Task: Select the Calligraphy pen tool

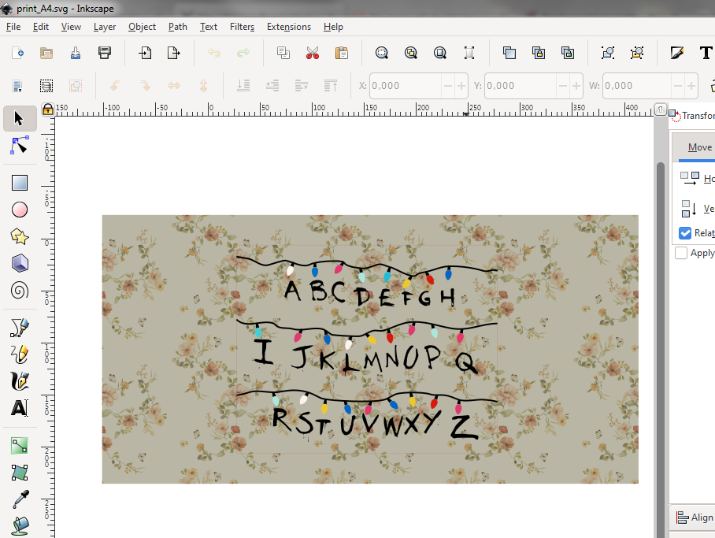Action: click(20, 381)
